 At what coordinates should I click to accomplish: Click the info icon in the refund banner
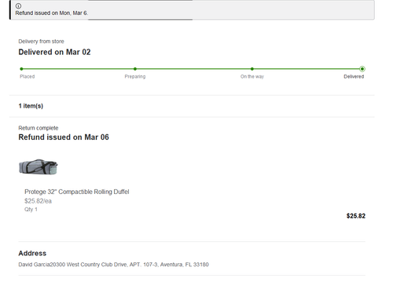18,5
